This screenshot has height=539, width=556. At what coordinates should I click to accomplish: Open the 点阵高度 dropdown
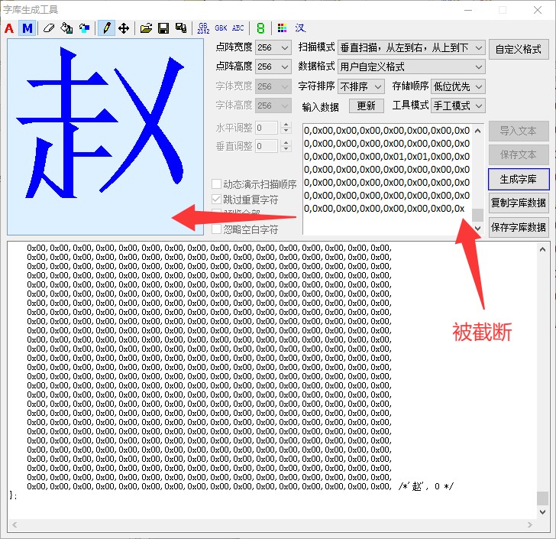point(273,67)
